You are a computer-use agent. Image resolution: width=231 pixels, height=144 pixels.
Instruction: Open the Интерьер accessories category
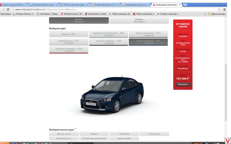(x=124, y=134)
